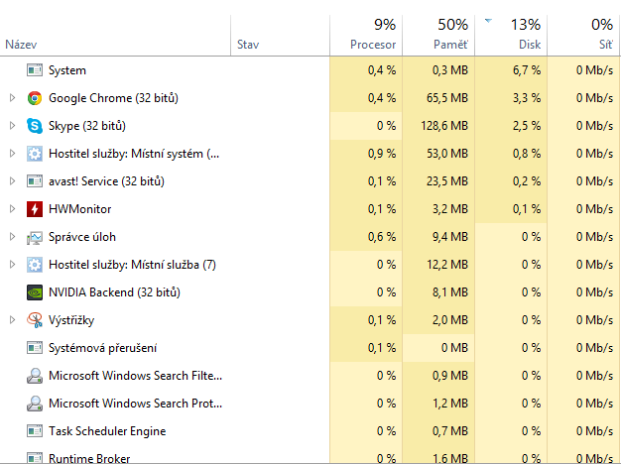Select the Systémová přerušení row
Screen dimensions: 621x464
tap(102, 348)
